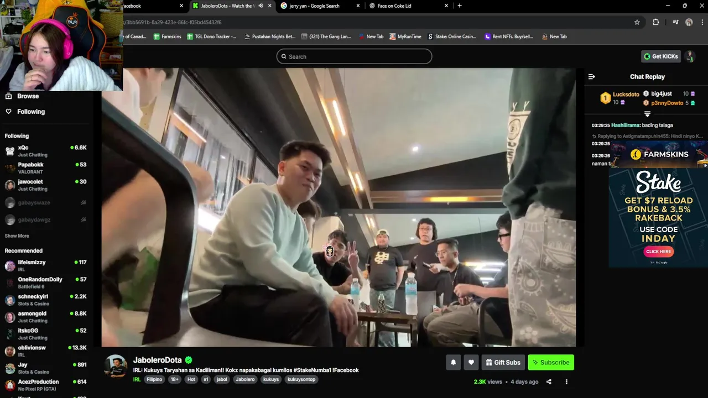Screen dimensions: 708x398
Task: Click Hashiiirama username in chat
Action: (x=625, y=125)
